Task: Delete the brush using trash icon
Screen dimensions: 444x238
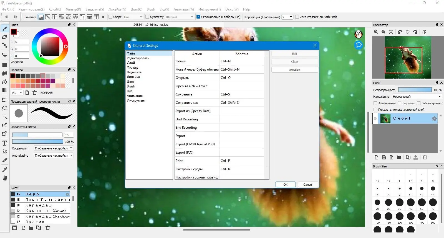Action: pyautogui.click(x=48, y=228)
